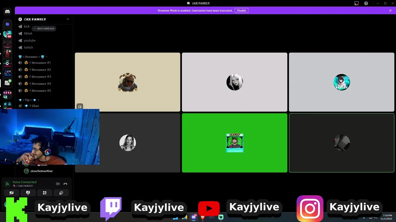Collapse the Streamer channel category
This screenshot has width=396, height=222.
point(33,57)
